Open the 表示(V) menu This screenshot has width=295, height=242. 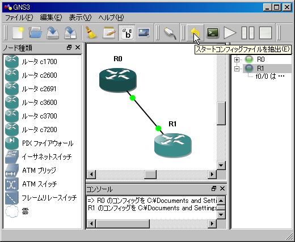tap(80, 18)
